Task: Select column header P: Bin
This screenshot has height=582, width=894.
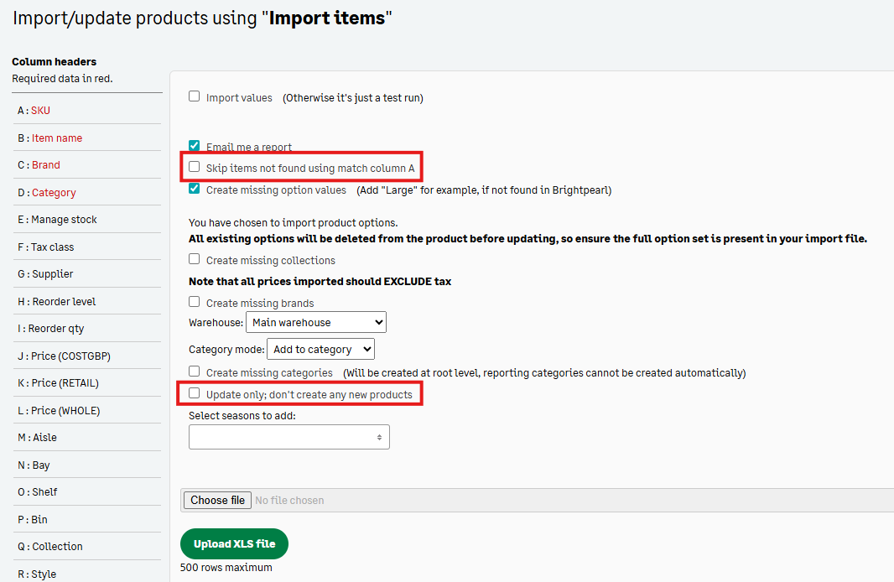Action: coord(33,519)
